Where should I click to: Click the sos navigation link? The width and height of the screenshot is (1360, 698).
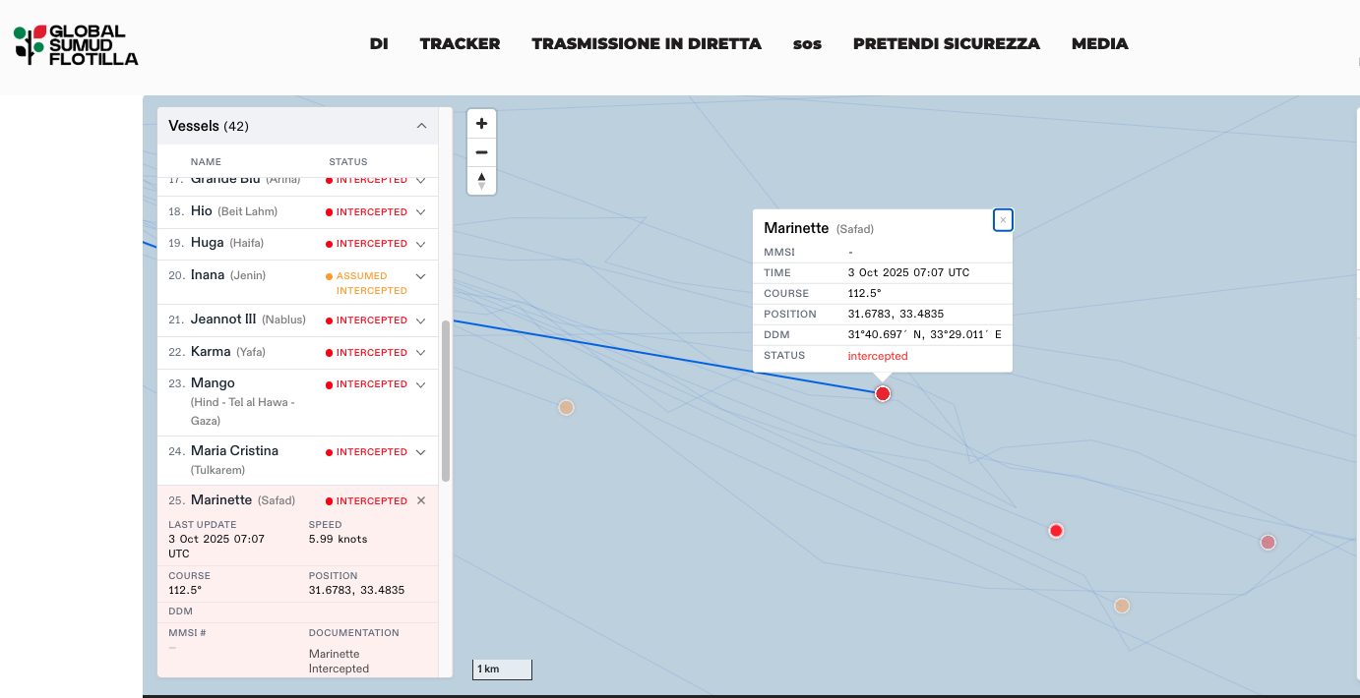(807, 44)
